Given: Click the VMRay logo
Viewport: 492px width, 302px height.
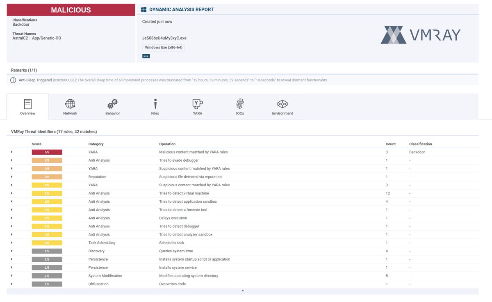Looking at the screenshot, I should pos(421,35).
